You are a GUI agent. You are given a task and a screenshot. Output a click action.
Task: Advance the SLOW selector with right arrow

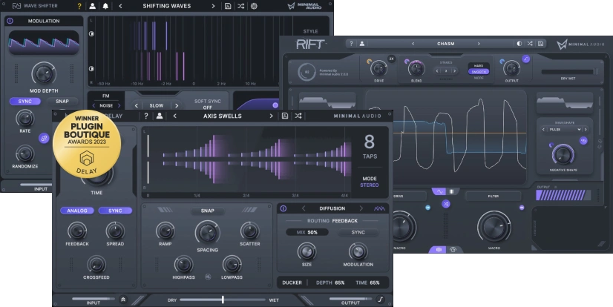[176, 105]
